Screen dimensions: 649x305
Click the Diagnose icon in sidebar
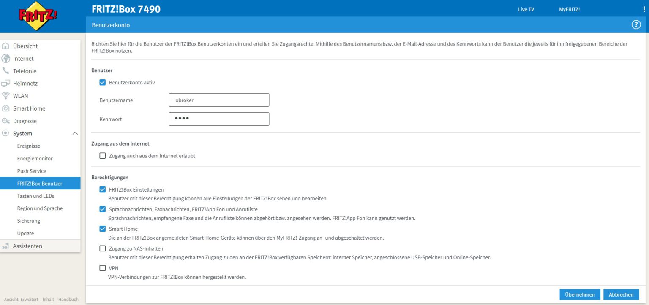[6, 121]
